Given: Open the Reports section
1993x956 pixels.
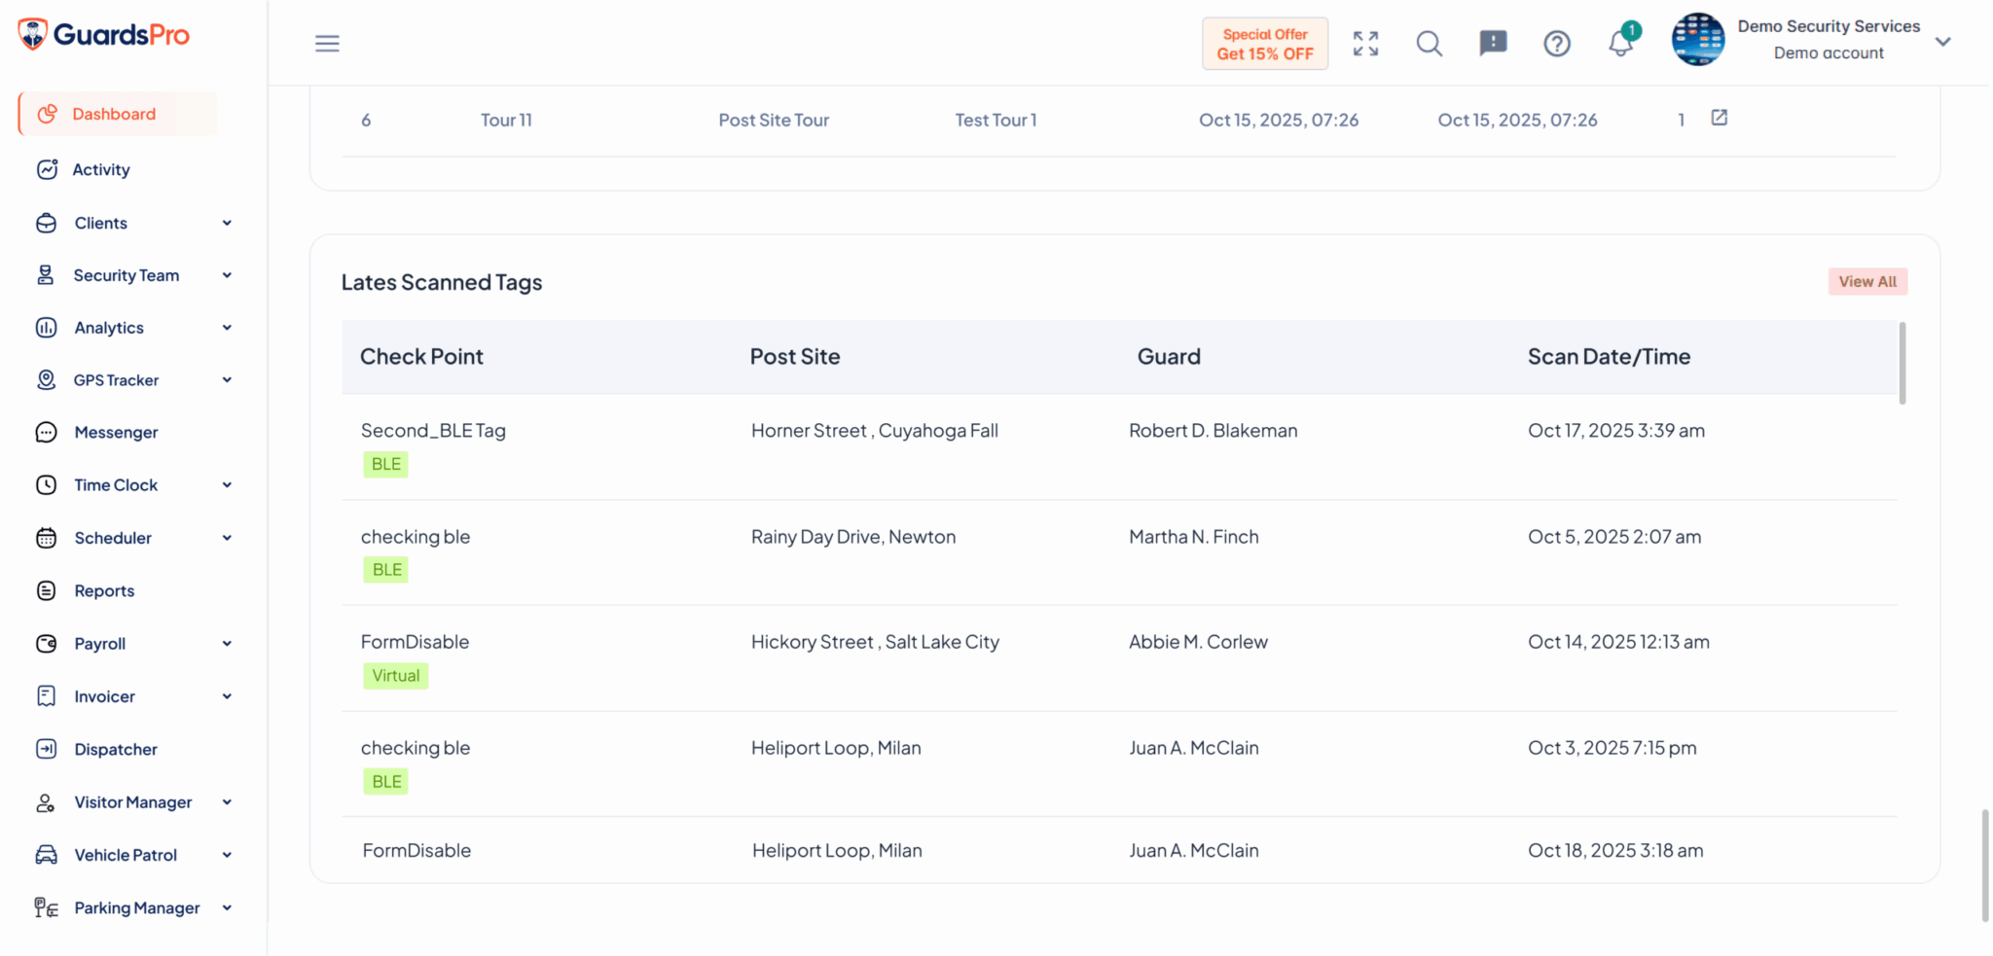Looking at the screenshot, I should point(104,591).
